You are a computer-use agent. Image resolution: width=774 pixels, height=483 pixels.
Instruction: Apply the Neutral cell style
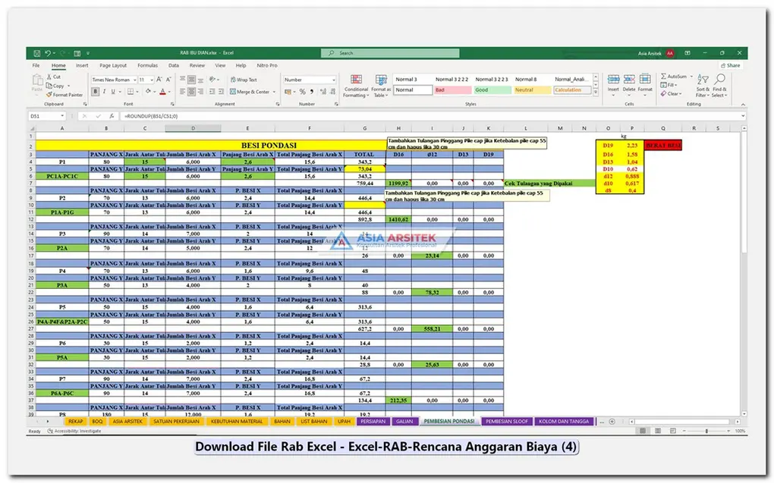532,90
